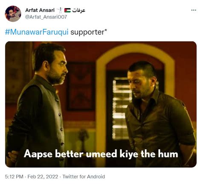Viewport: 202px width, 184px height.
Task: Click the bearded man in the vest
Action: (x=38, y=105)
